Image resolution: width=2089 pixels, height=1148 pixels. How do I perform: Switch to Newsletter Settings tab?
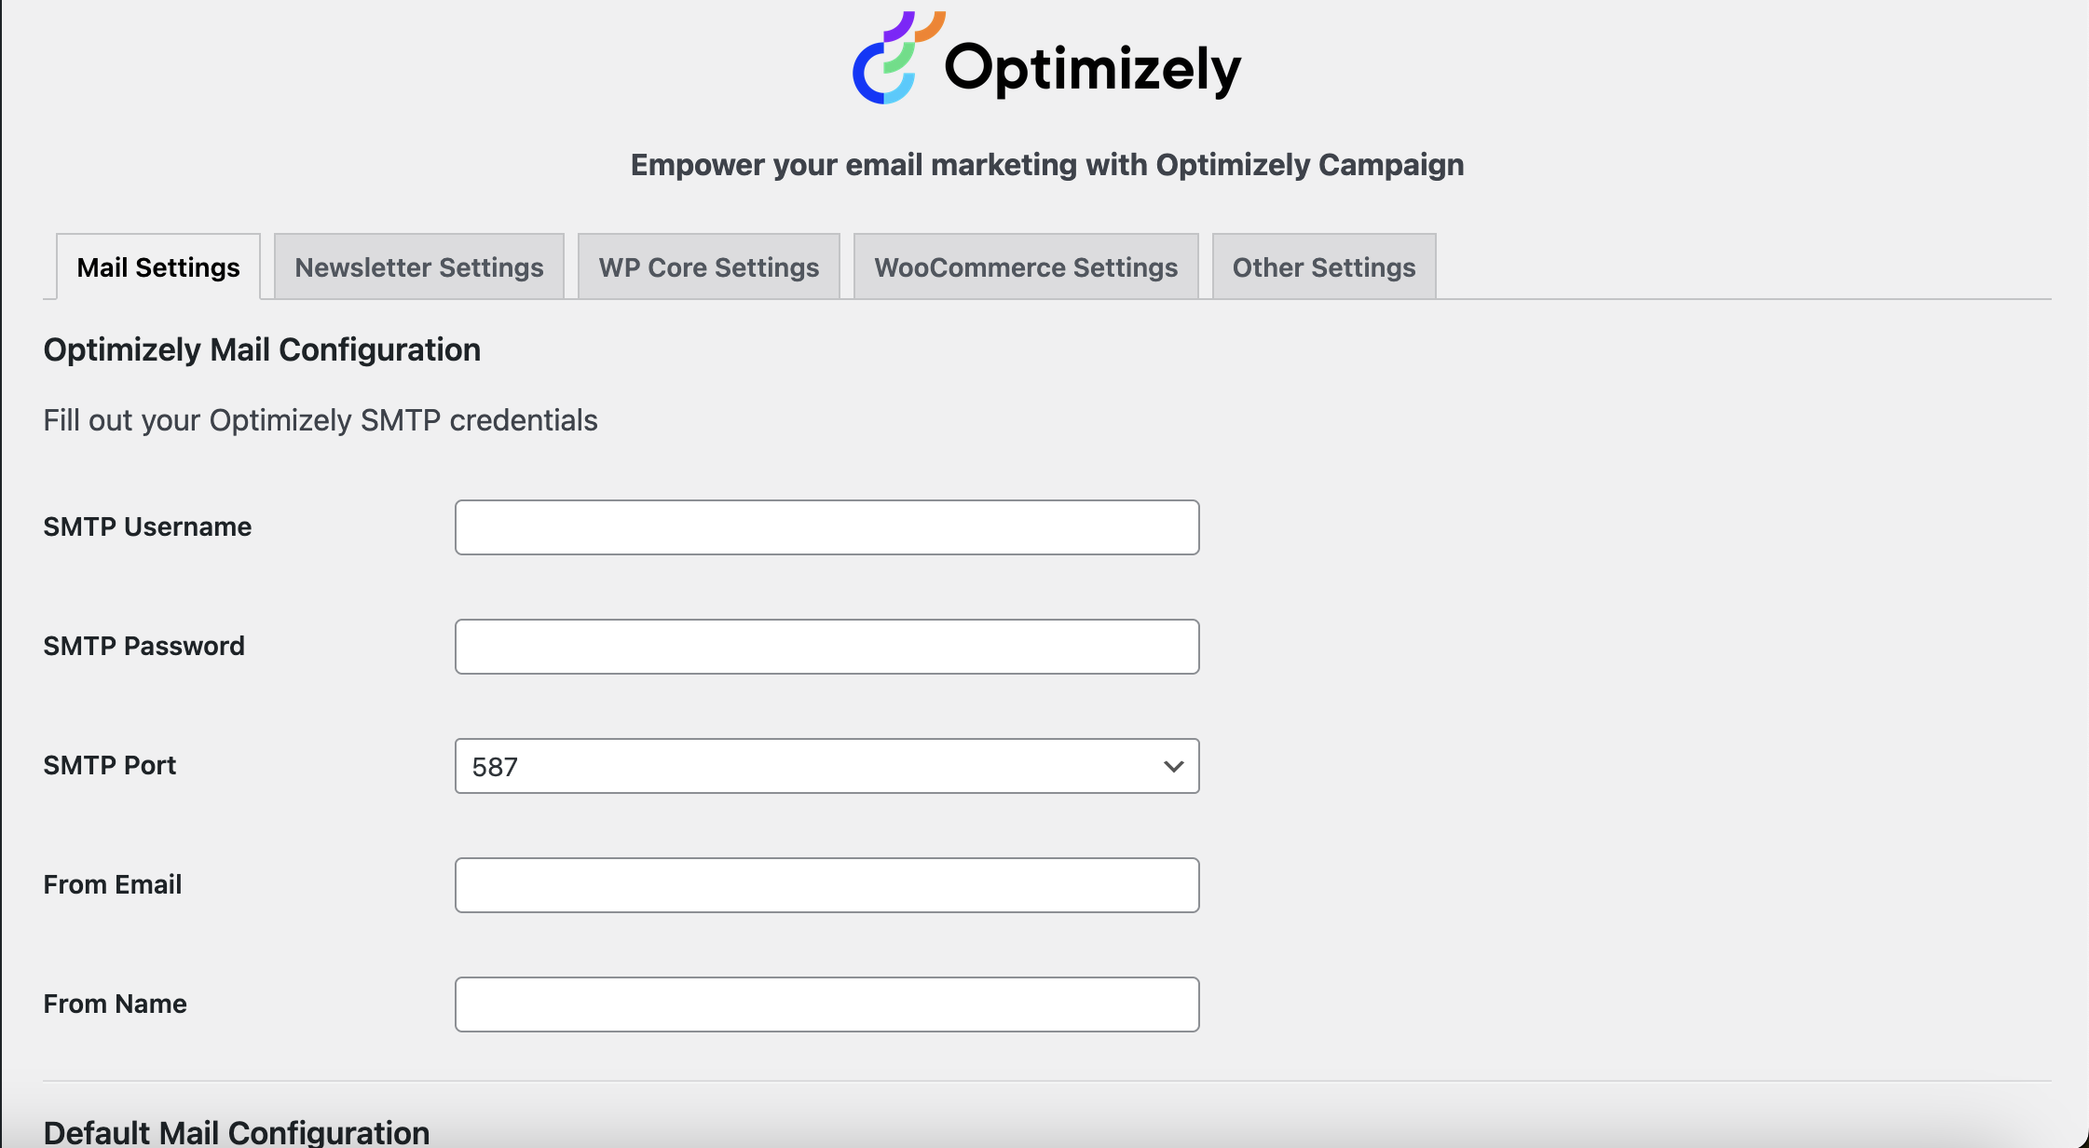[419, 267]
